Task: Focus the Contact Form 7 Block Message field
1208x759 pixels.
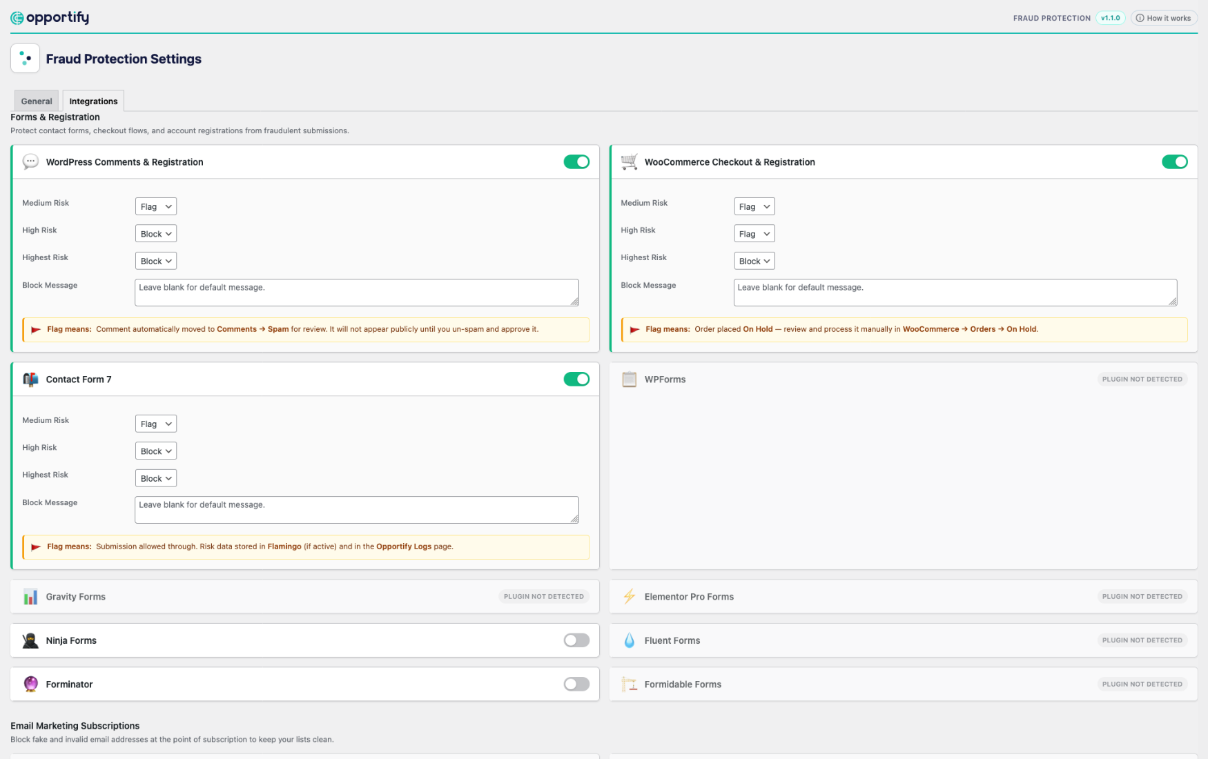Action: (357, 510)
